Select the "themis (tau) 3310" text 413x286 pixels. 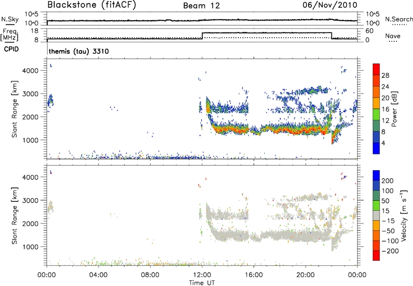click(x=79, y=51)
